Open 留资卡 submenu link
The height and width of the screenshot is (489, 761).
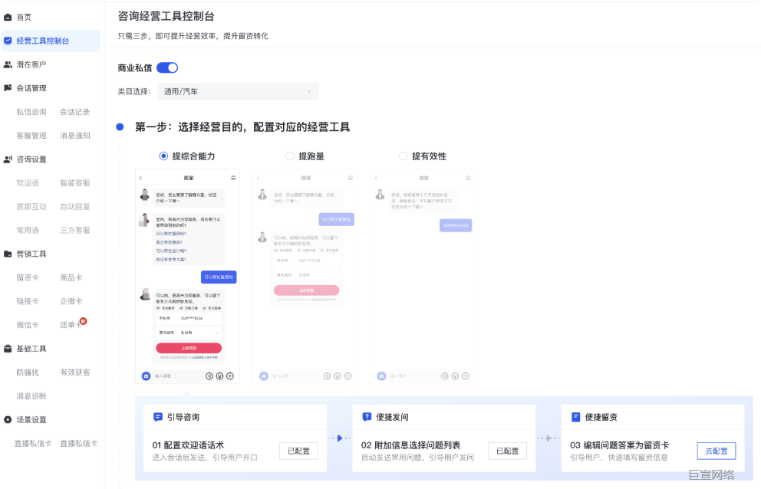(x=28, y=277)
